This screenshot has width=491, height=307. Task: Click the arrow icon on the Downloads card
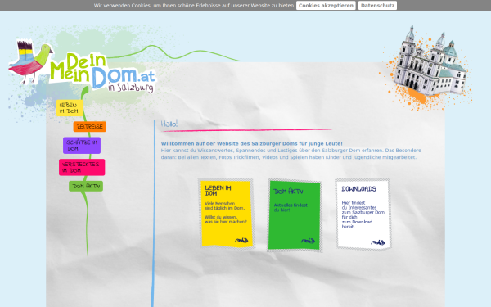click(x=377, y=242)
